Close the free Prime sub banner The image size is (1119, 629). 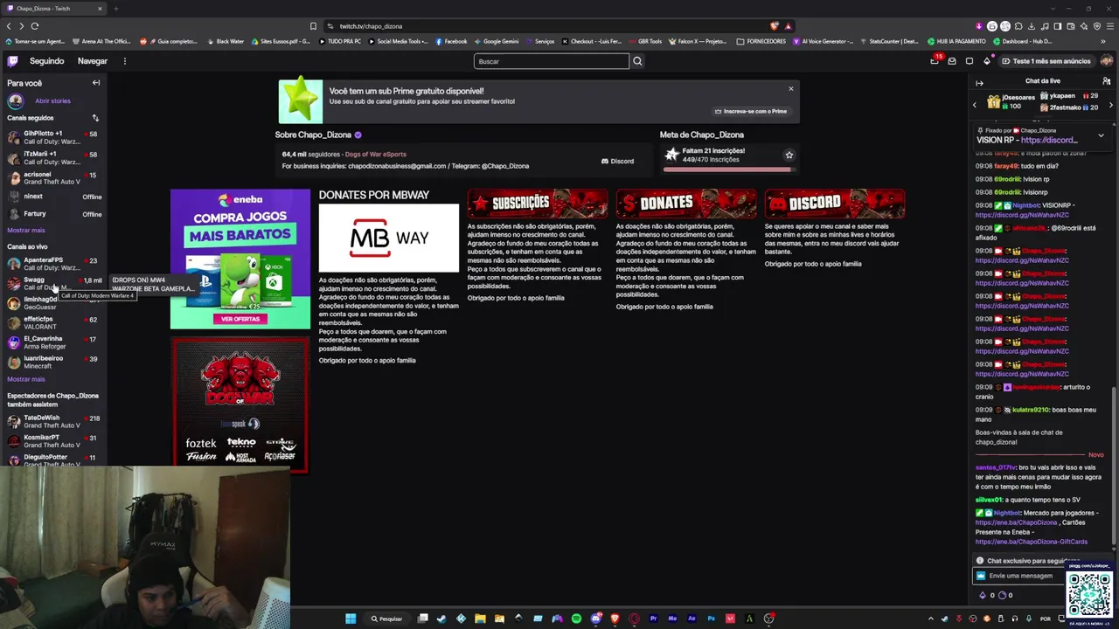tap(791, 88)
